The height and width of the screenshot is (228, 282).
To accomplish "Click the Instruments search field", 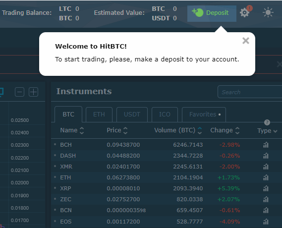I will point(250,92).
